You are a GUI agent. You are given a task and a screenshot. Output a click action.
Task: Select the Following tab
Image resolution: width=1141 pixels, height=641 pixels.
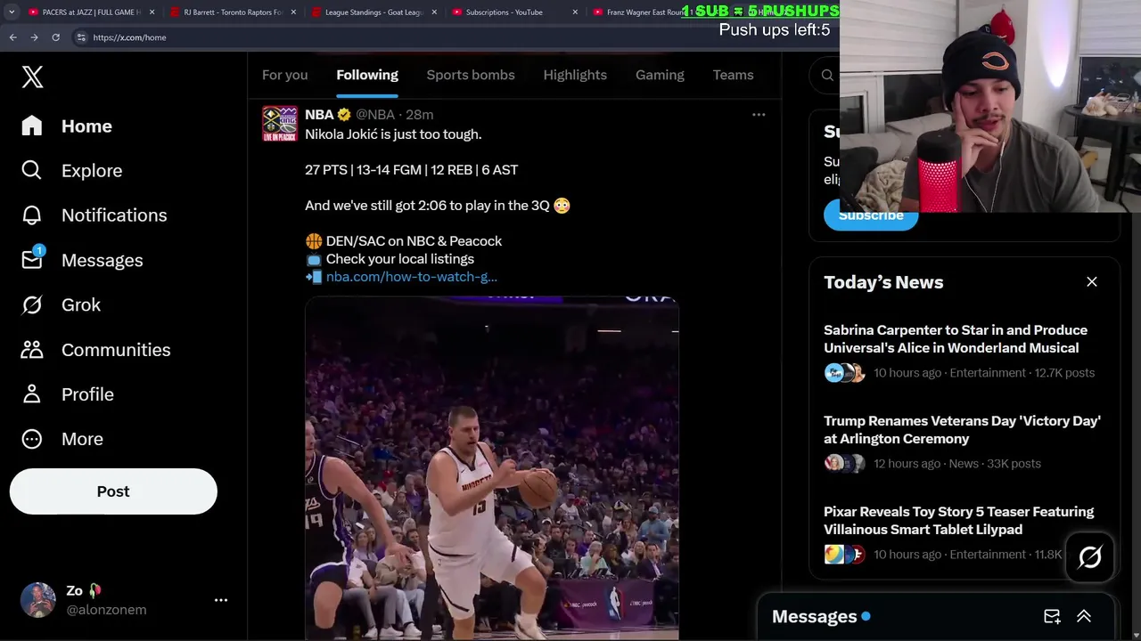[367, 75]
